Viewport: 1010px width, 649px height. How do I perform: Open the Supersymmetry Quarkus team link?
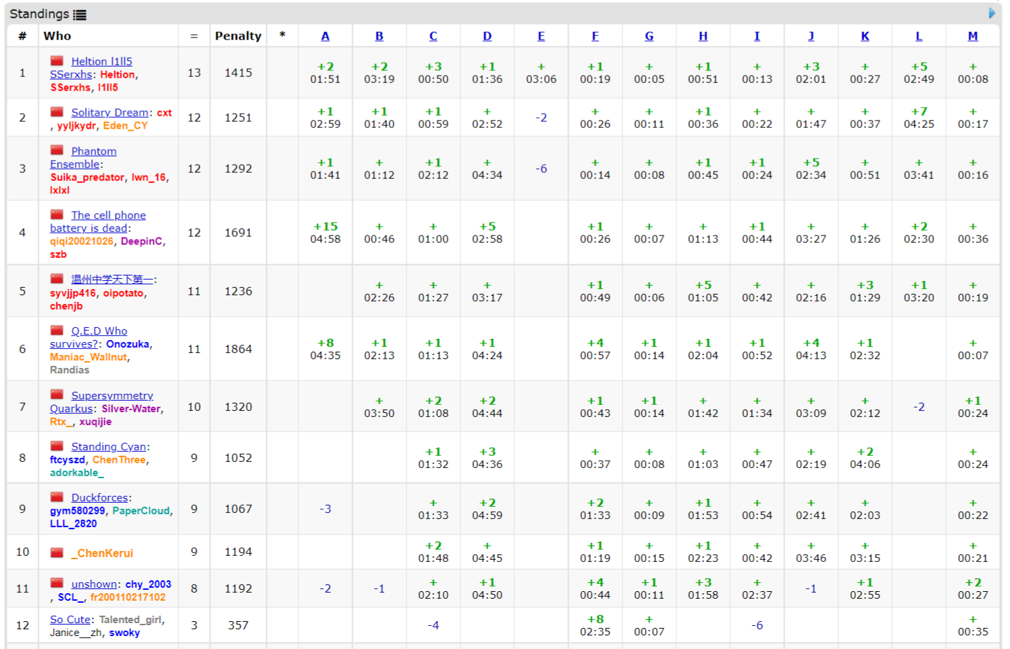coord(112,395)
